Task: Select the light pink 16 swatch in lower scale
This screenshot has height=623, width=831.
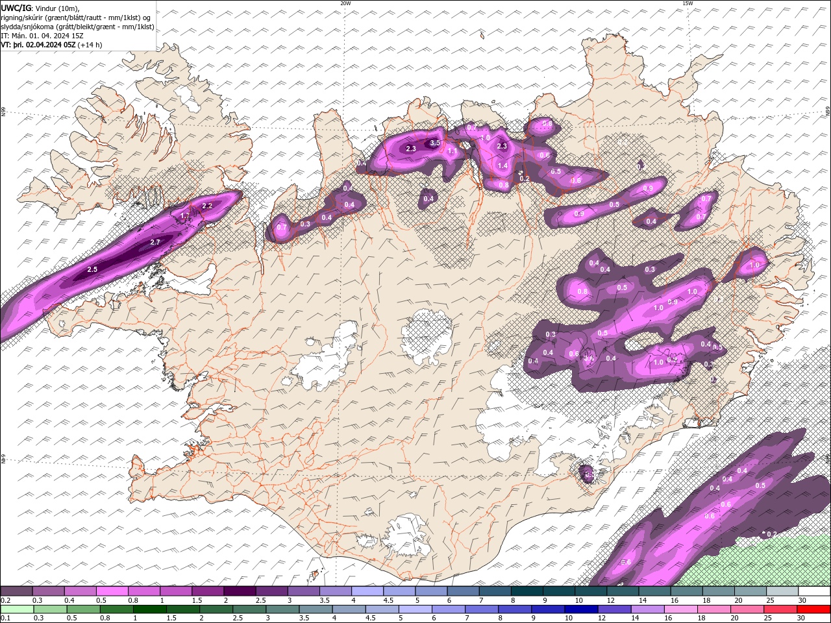Action: point(680,609)
